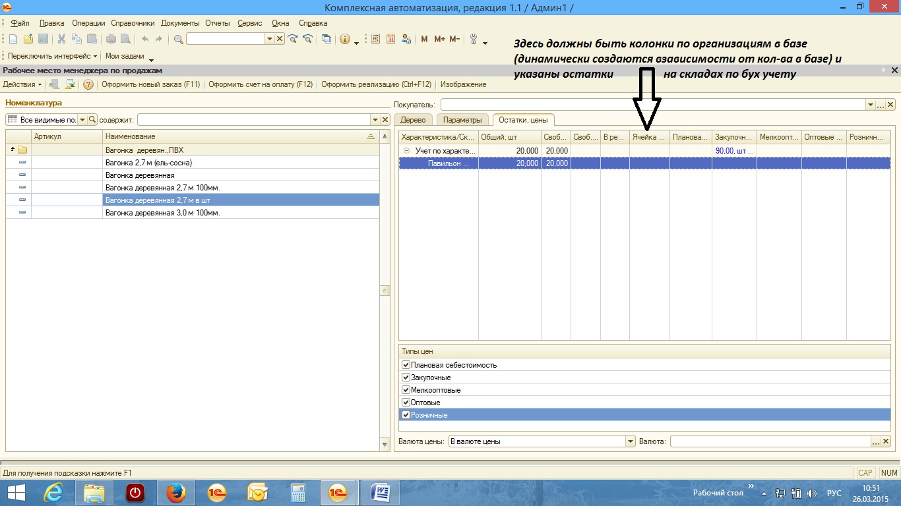901x506 pixels.
Task: Open the calendar icon in toolbar
Action: click(391, 39)
